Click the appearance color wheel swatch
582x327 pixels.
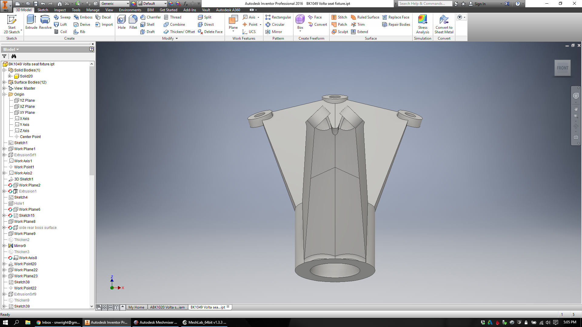click(133, 4)
